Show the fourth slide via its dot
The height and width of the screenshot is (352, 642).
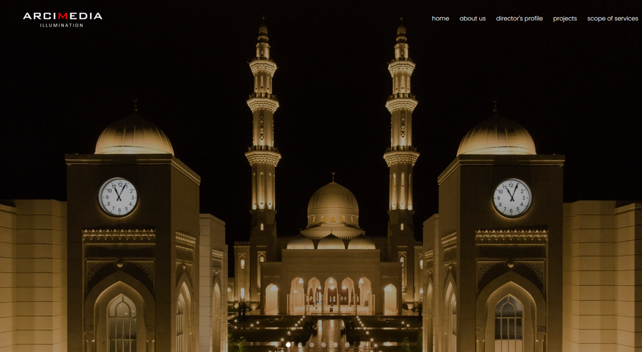323,345
